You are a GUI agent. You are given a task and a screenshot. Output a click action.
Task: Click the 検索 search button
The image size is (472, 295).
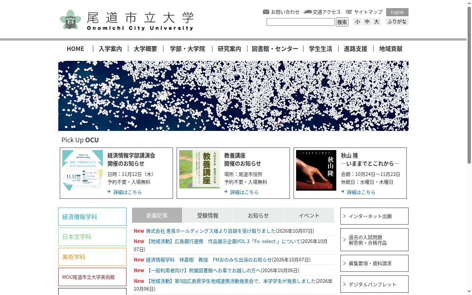pos(342,22)
